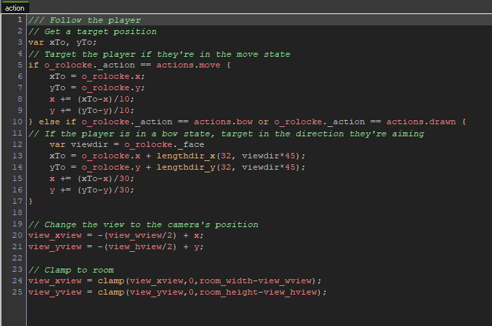
Task: Click 'lengthdir_x' function call on line 13
Action: [186, 156]
